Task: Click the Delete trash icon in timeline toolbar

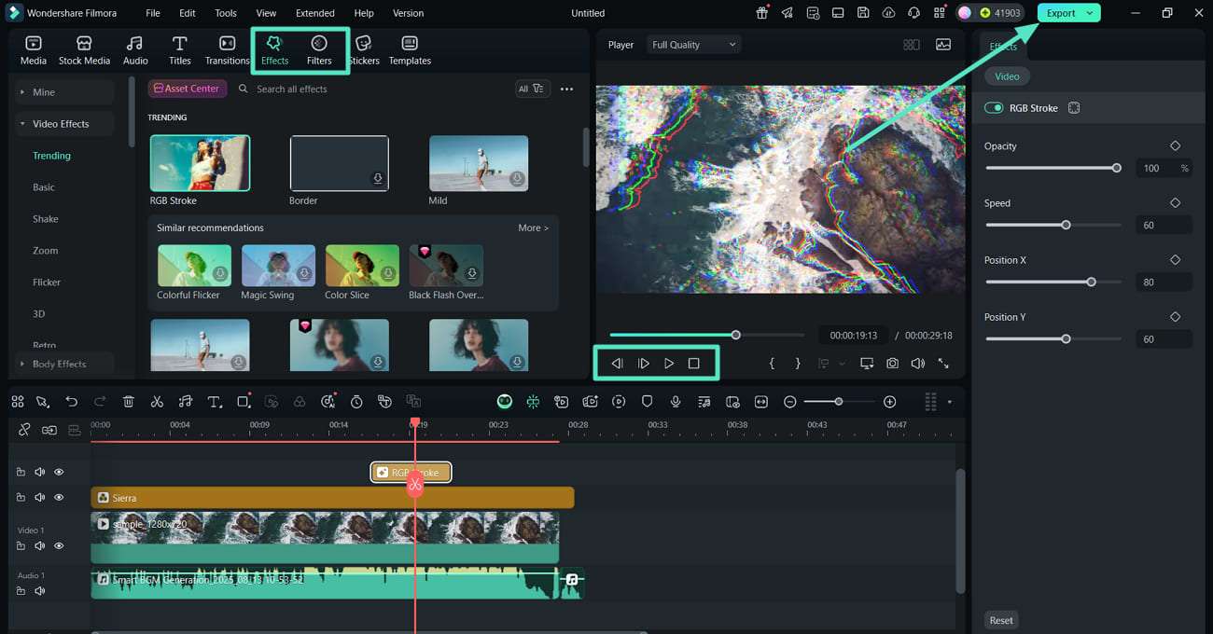Action: click(129, 402)
